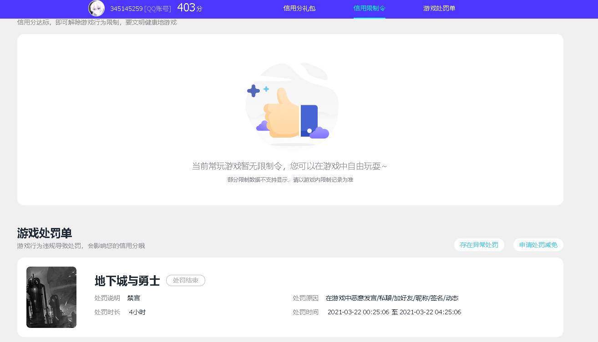The height and width of the screenshot is (342, 598).
Task: Click the 403分 credit score display
Action: pos(188,7)
